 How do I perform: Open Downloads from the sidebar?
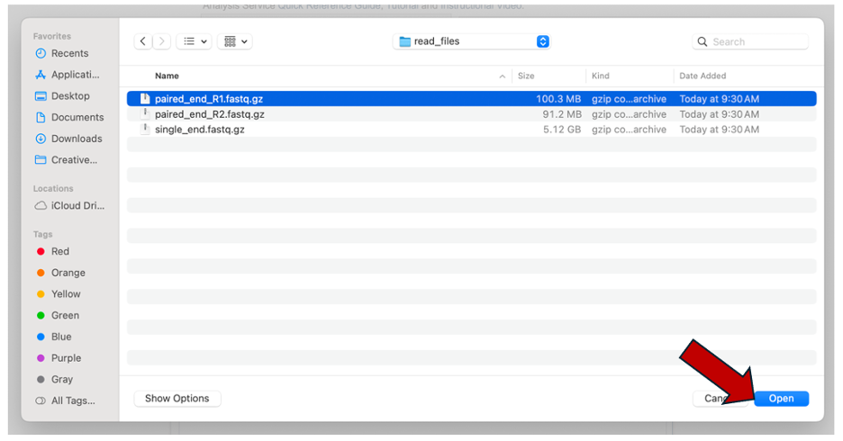coord(68,139)
